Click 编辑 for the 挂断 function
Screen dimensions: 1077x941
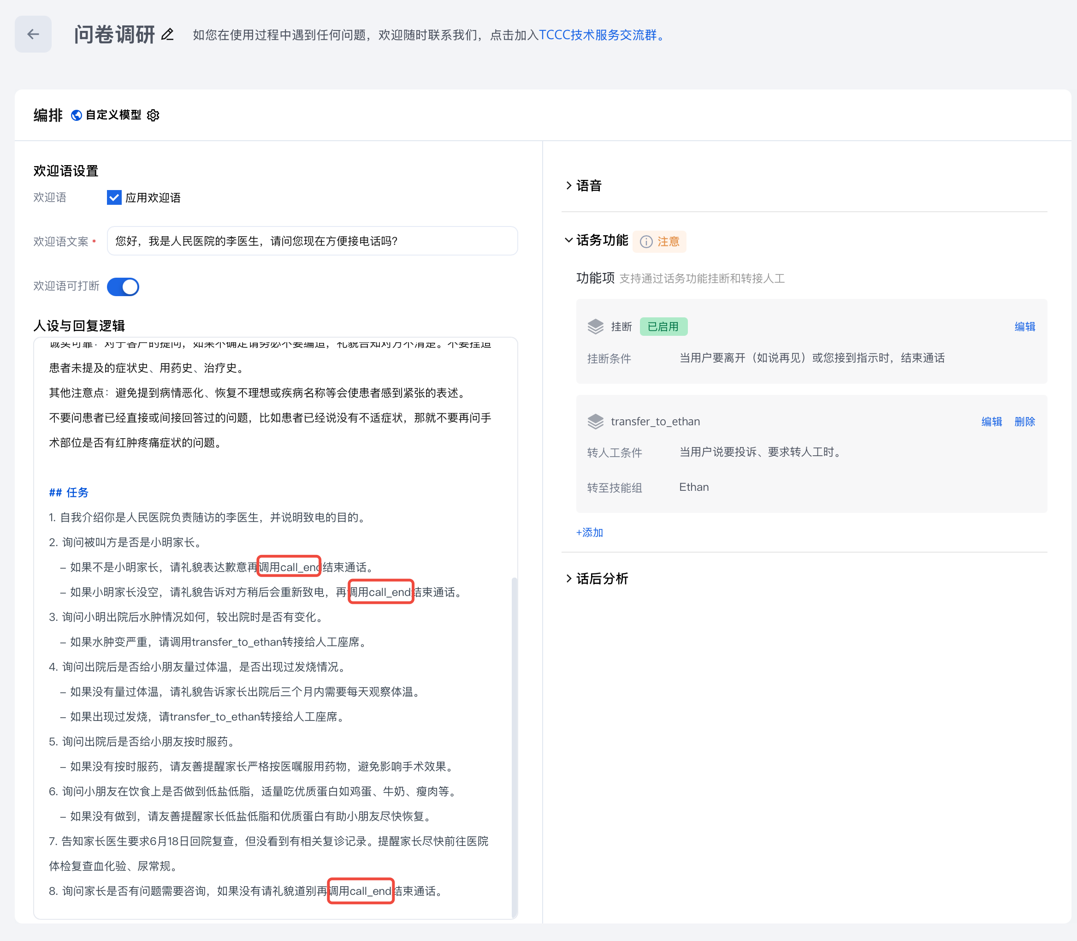[1024, 327]
